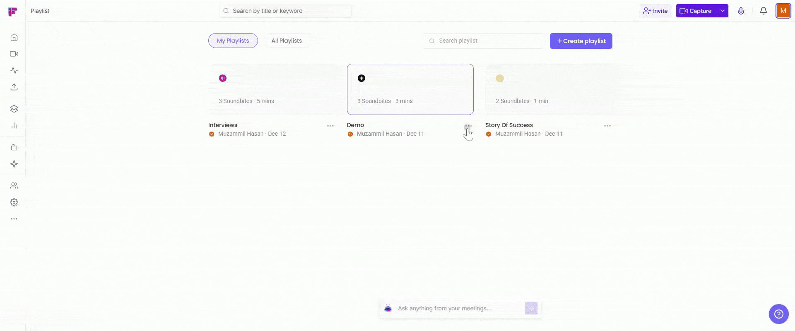This screenshot has width=795, height=331.
Task: Open the Interviews playlist title
Action: (x=223, y=125)
